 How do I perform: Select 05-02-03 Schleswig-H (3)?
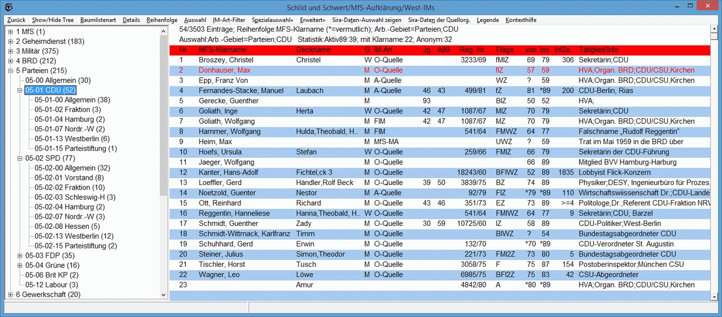pos(75,197)
